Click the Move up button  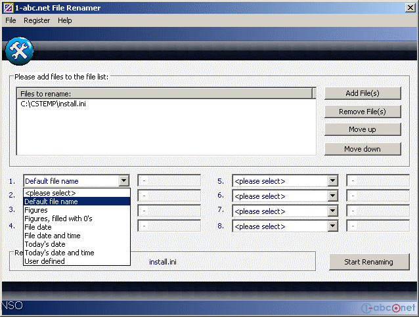click(x=363, y=129)
